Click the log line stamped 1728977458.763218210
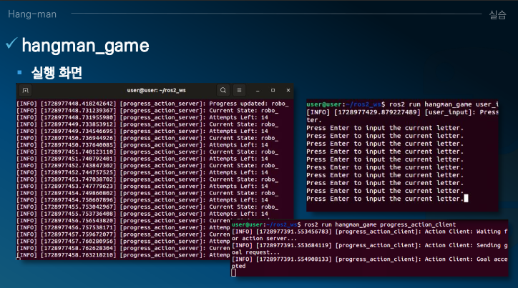 [x=123, y=255]
